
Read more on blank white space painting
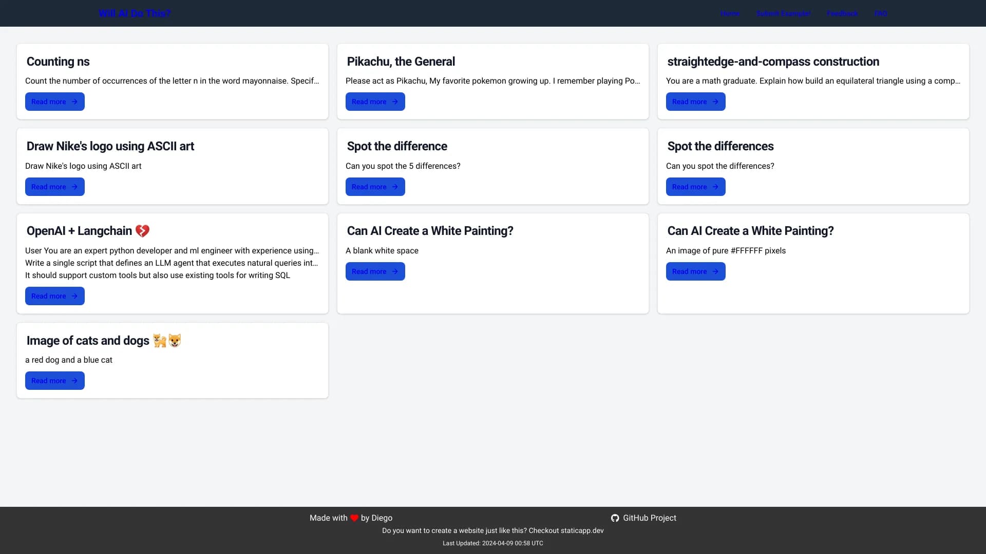375,271
